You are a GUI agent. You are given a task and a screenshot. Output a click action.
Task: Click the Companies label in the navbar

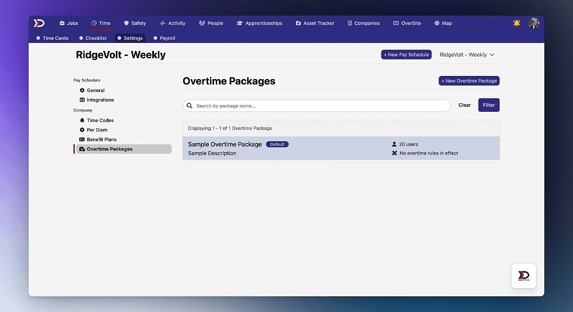[367, 23]
